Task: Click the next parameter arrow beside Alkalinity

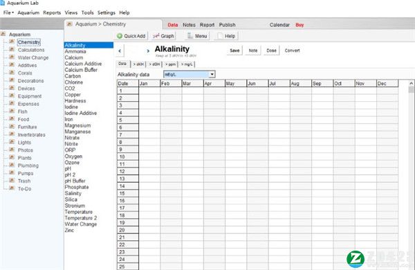Action: click(x=148, y=51)
